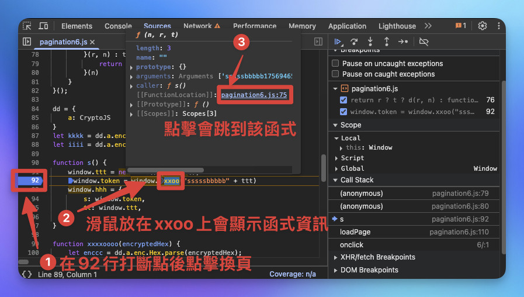
Task: Click the Step button
Action: 403,42
